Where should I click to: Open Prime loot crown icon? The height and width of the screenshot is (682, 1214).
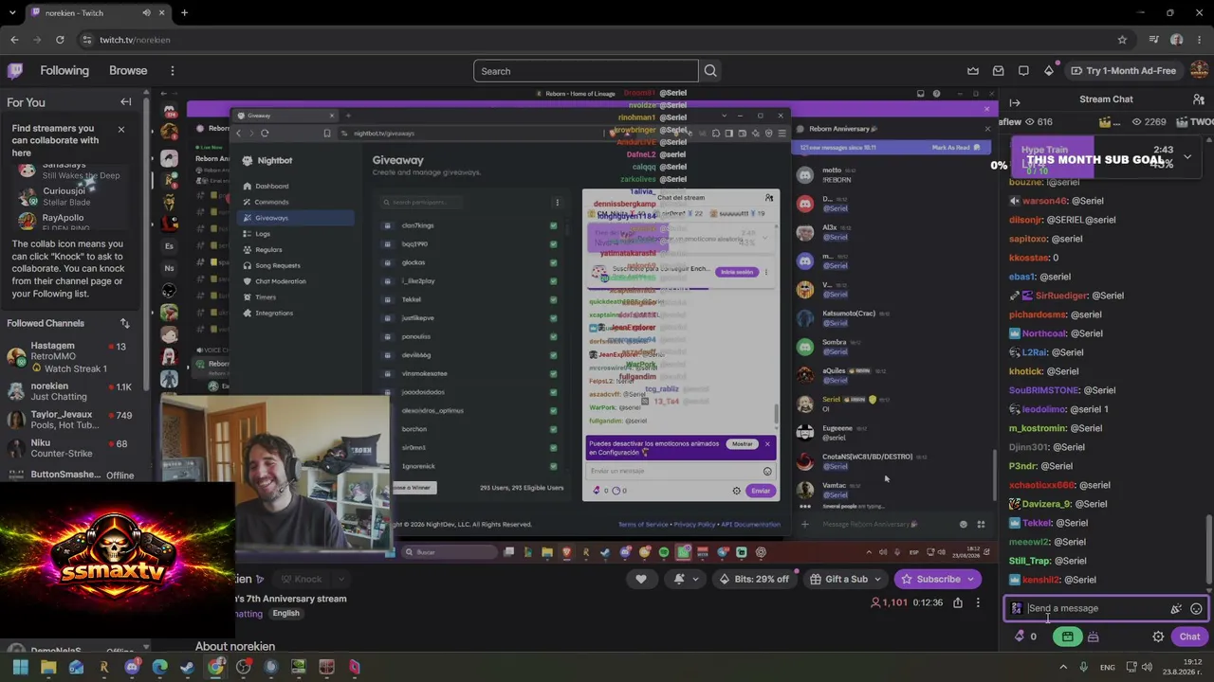pyautogui.click(x=973, y=71)
